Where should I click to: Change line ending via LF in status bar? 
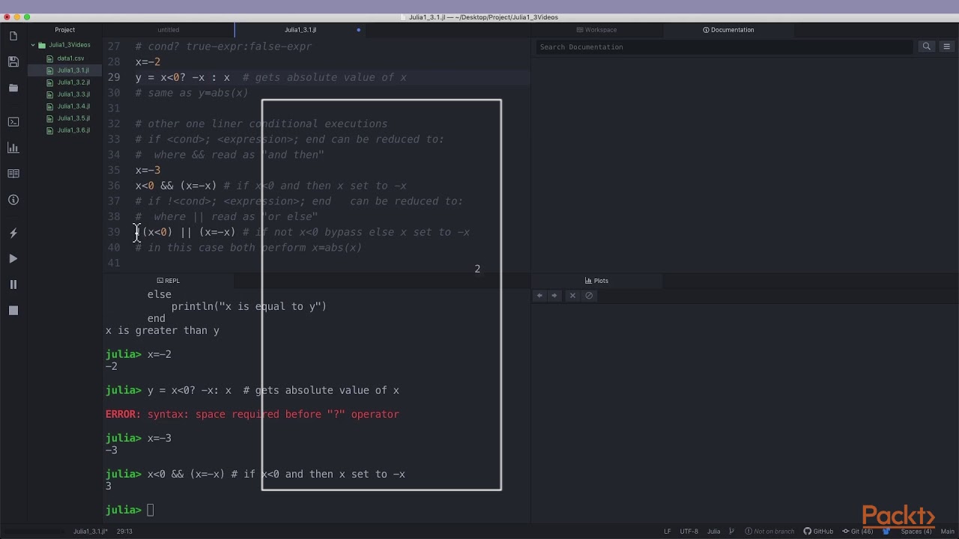click(667, 532)
